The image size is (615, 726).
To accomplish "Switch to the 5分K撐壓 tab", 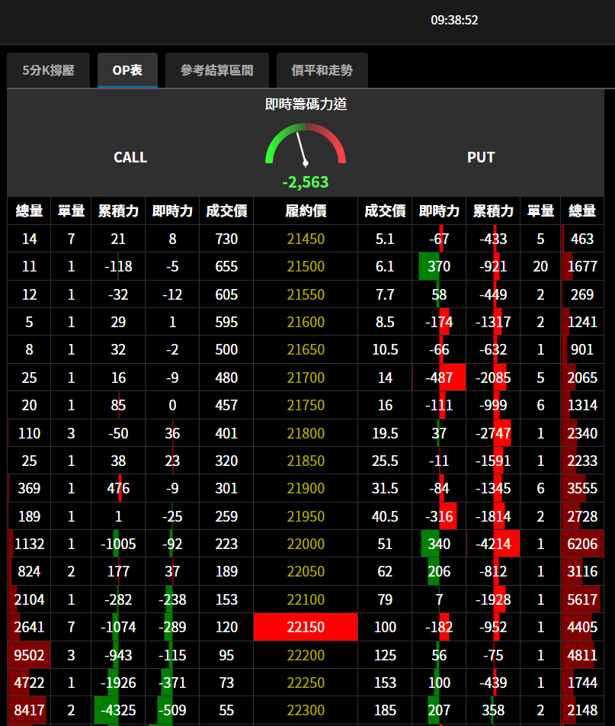I will tap(48, 70).
